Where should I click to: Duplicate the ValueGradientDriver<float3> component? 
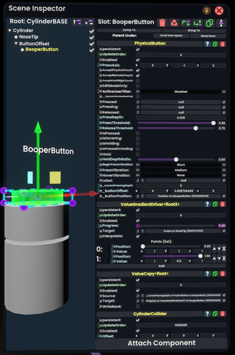click(215, 204)
